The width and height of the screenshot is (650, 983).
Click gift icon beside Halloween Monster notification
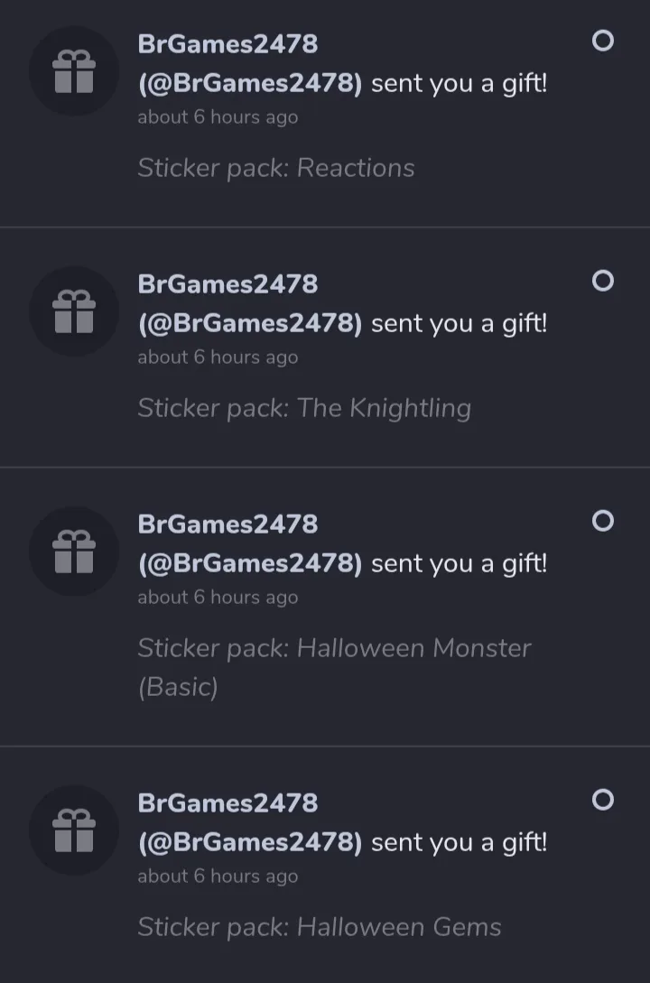[74, 552]
